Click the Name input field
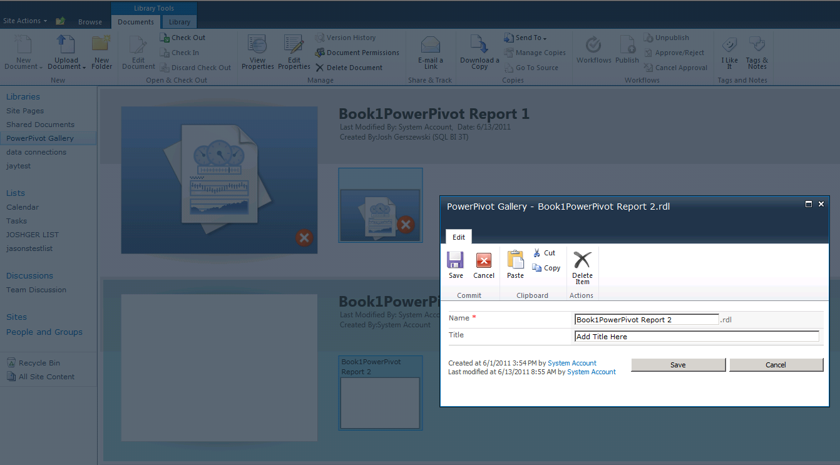This screenshot has width=840, height=465. [647, 319]
